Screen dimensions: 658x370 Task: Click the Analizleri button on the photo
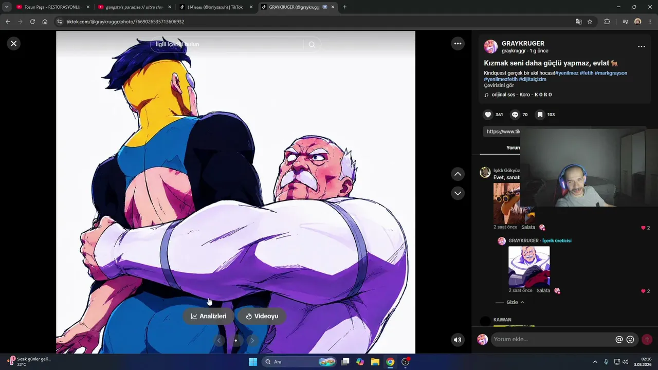(209, 316)
